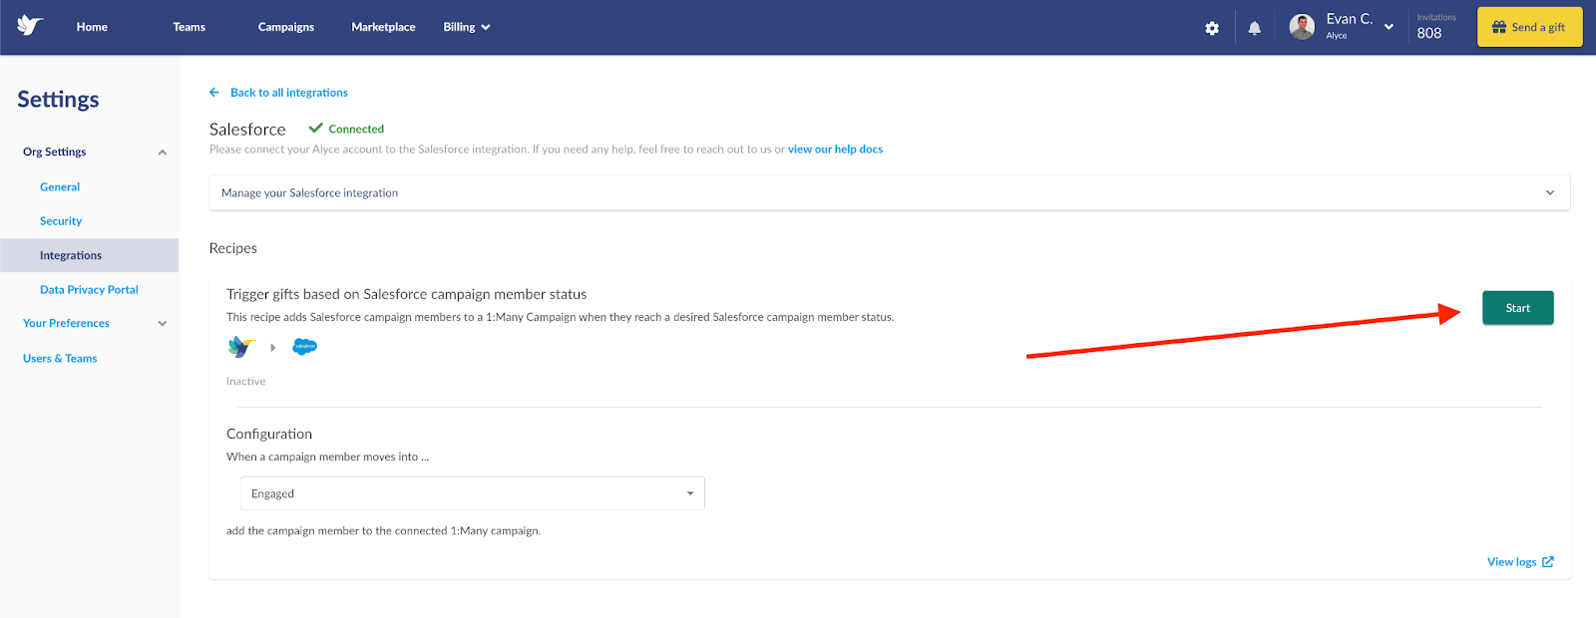
Task: Open view our help docs link
Action: click(x=835, y=150)
